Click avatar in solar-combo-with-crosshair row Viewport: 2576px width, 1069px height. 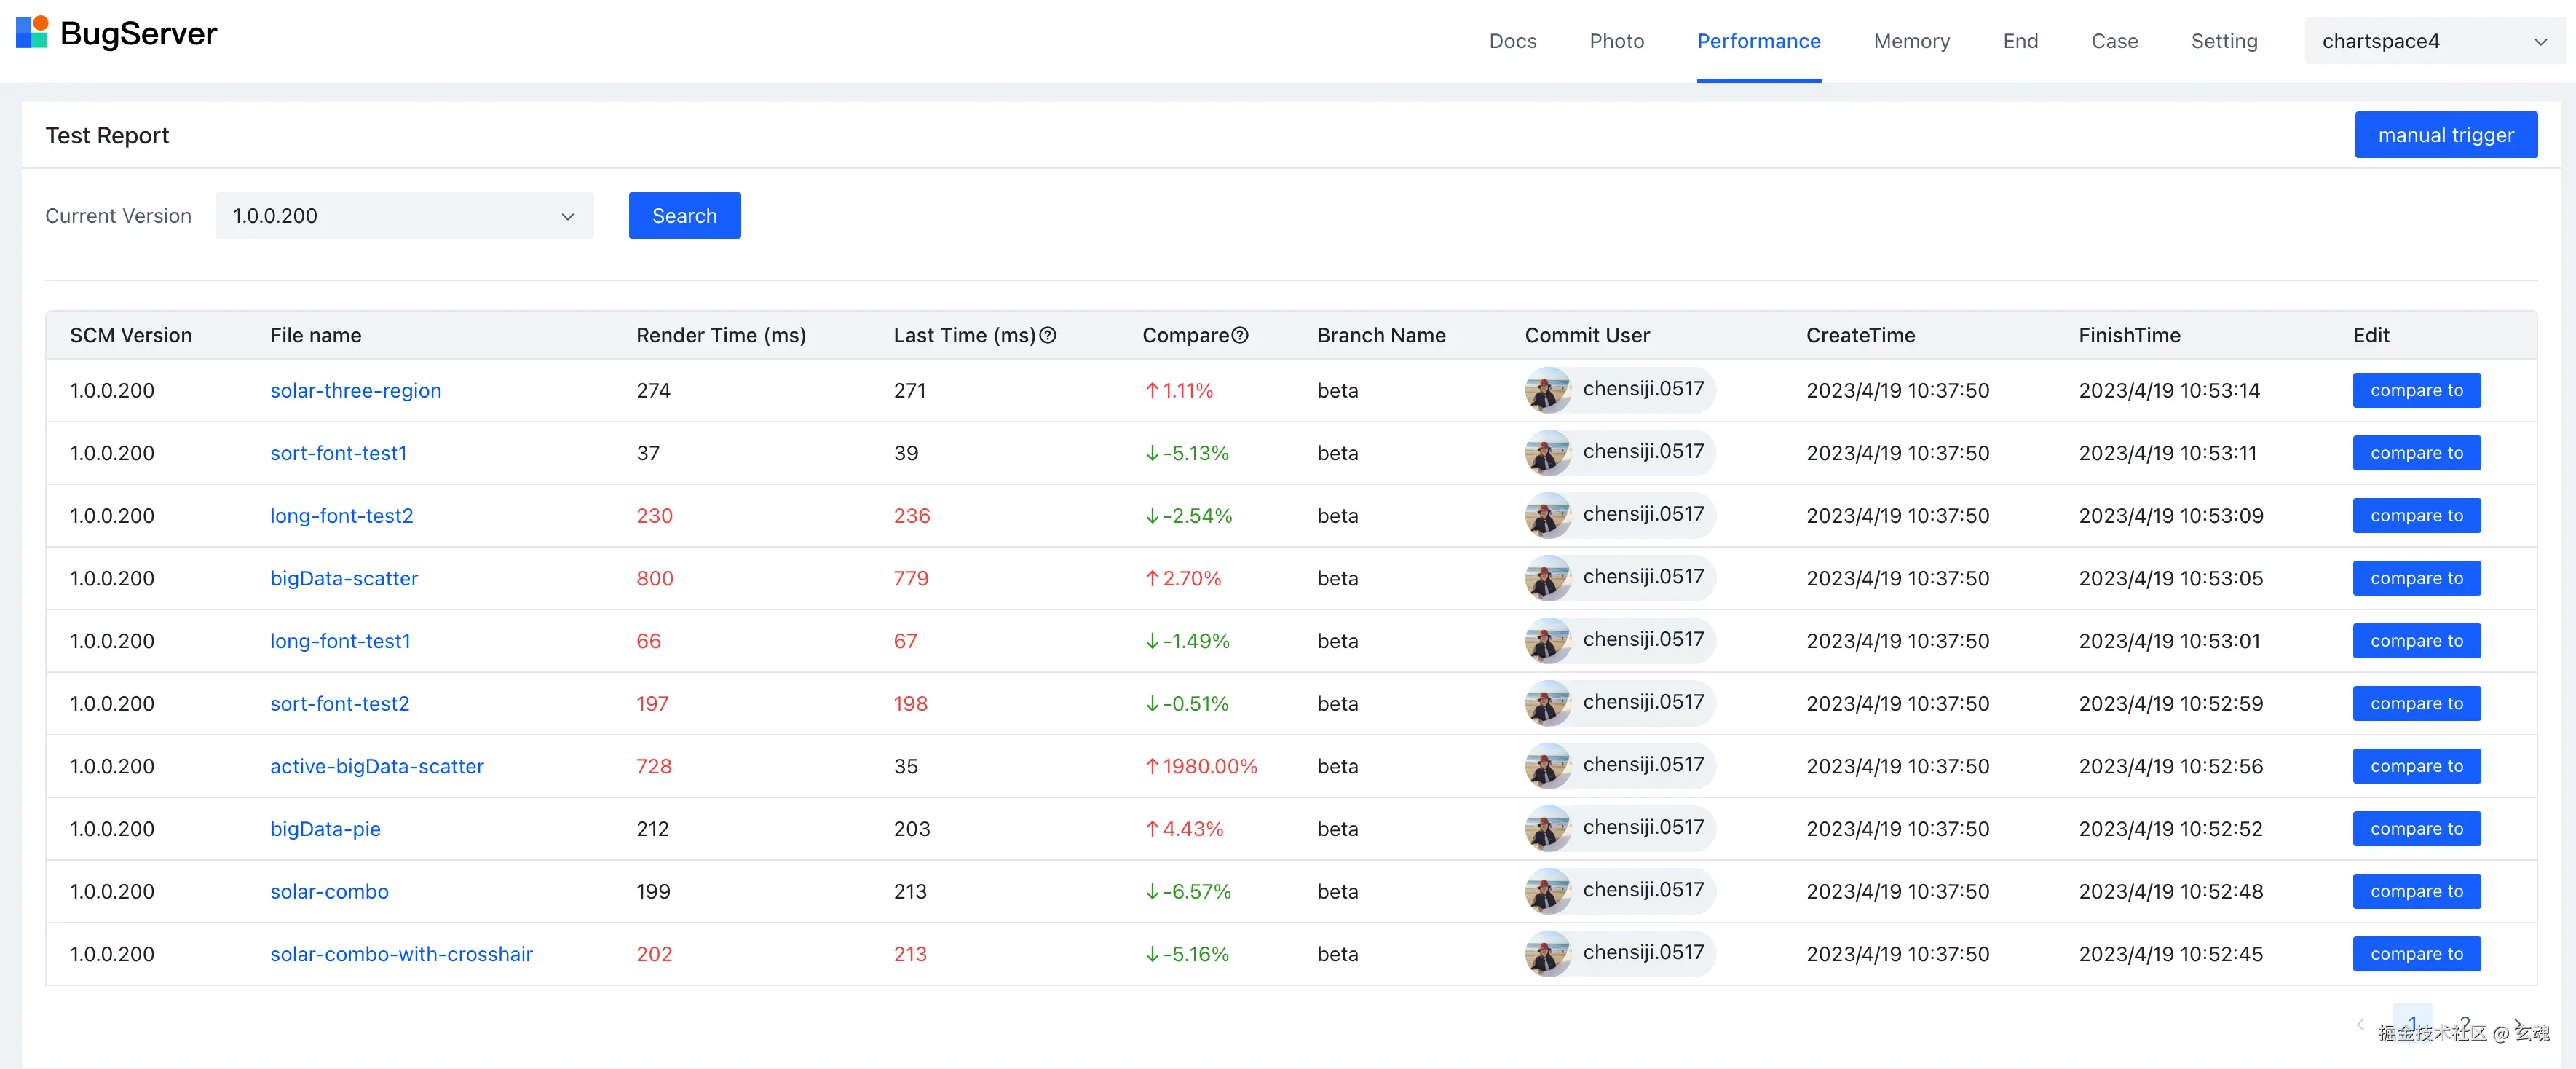(1547, 954)
